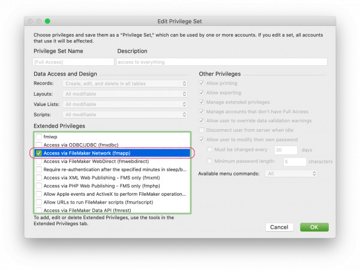The image size is (360, 270).
Task: Open the Available menu commands dropdown
Action: (x=291, y=174)
